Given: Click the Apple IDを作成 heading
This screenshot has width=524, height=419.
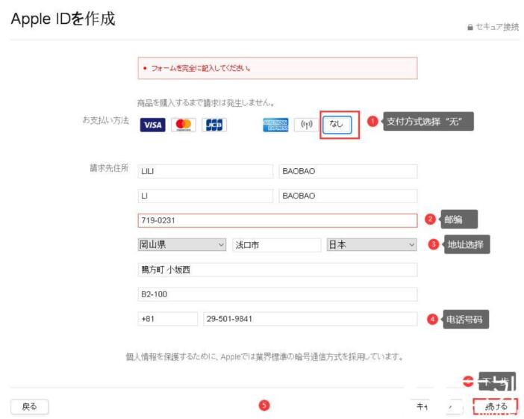Looking at the screenshot, I should (x=63, y=19).
